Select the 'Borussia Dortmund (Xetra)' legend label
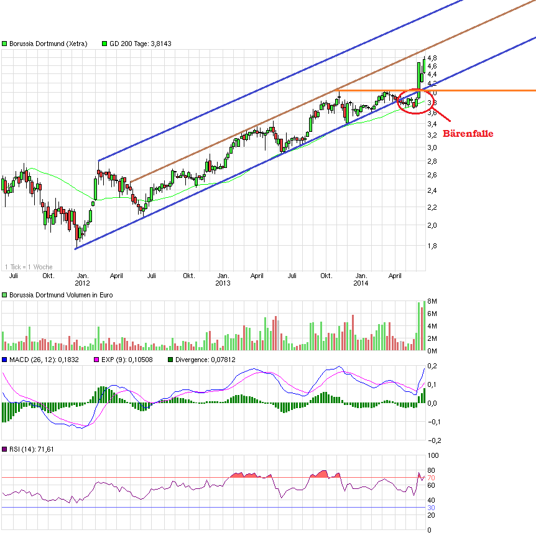The image size is (536, 535). pos(49,44)
